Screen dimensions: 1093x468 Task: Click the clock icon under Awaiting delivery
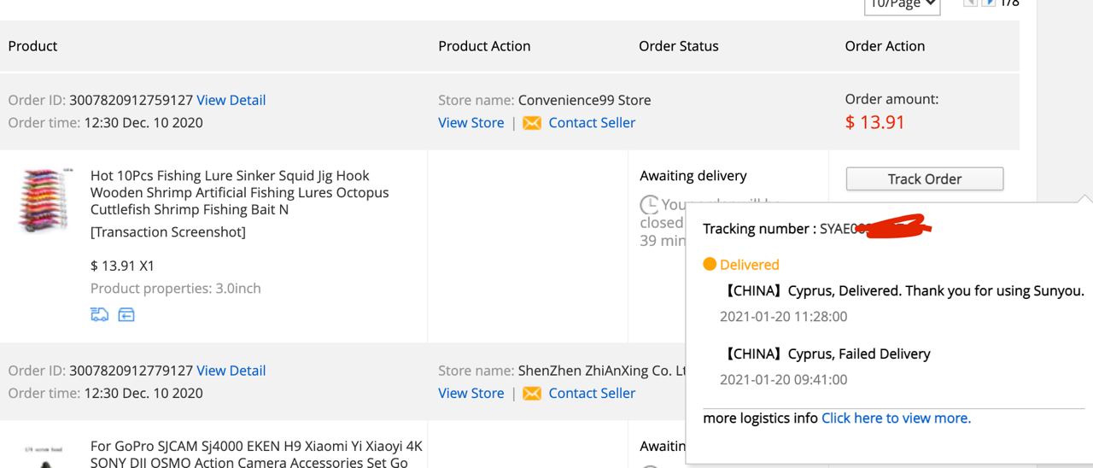pos(649,205)
